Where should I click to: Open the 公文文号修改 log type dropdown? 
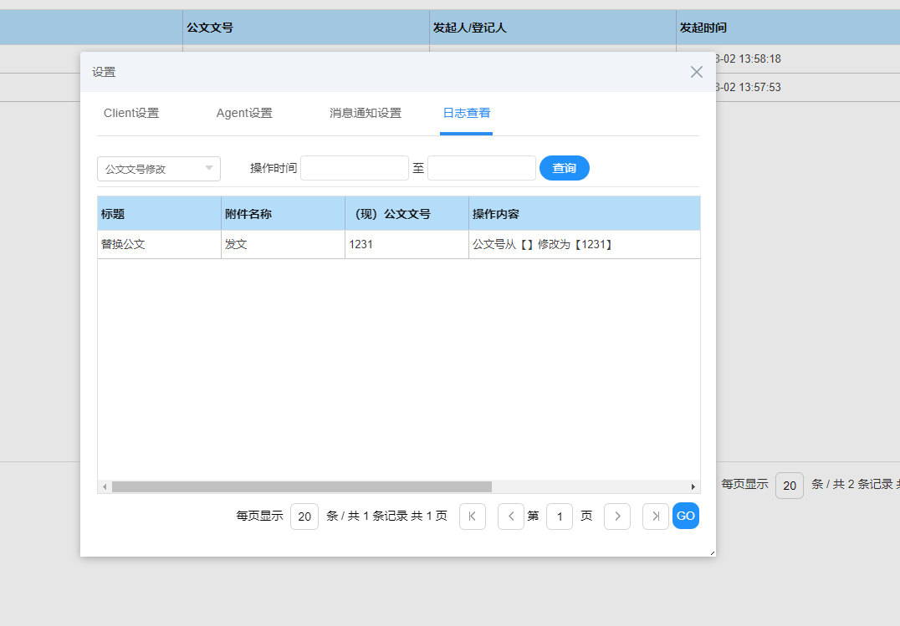[159, 169]
